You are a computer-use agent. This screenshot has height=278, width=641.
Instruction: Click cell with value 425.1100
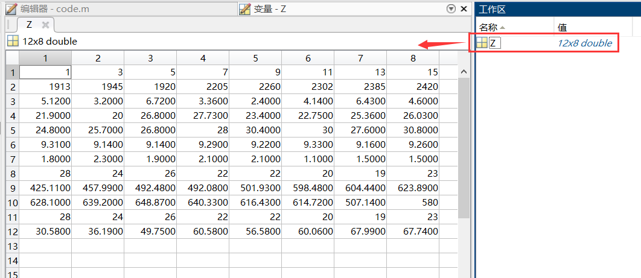(x=45, y=188)
